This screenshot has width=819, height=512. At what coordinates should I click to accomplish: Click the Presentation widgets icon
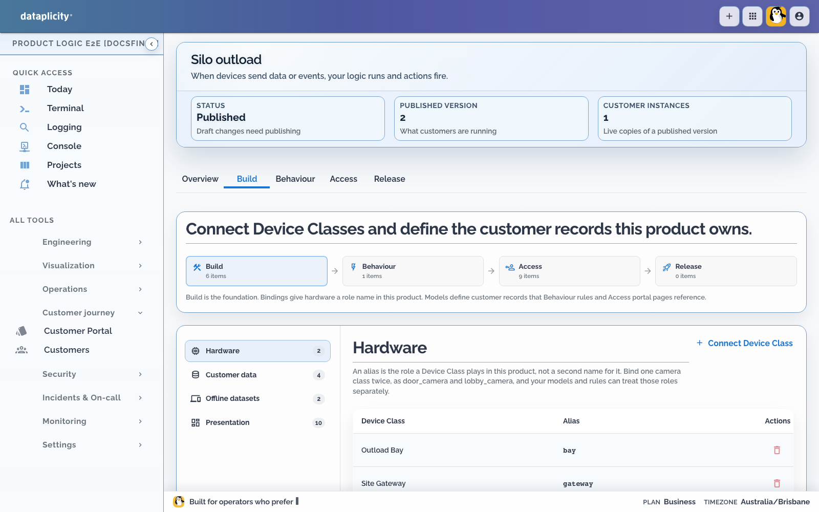(196, 423)
